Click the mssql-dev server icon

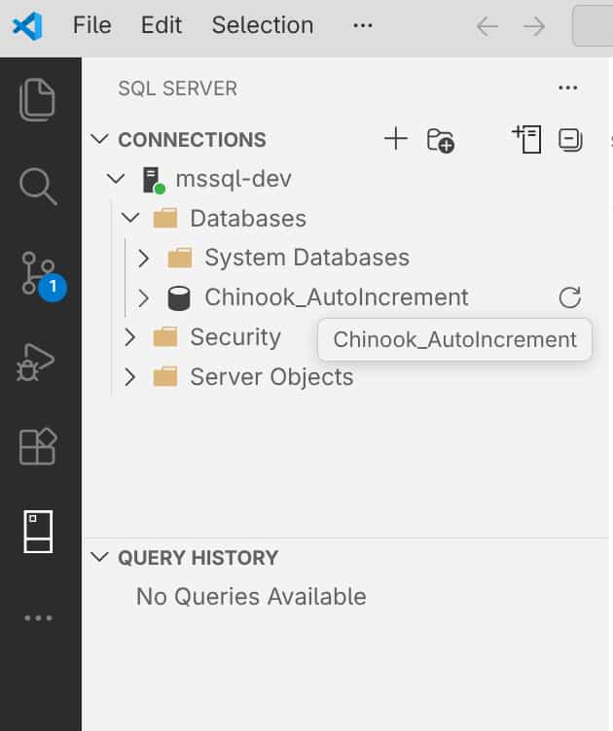153,180
